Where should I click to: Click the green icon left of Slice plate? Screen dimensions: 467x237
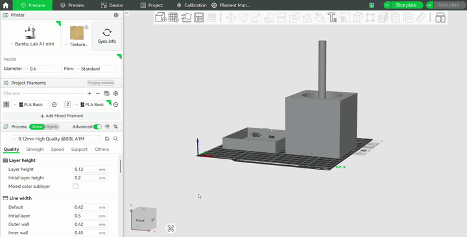(x=372, y=5)
